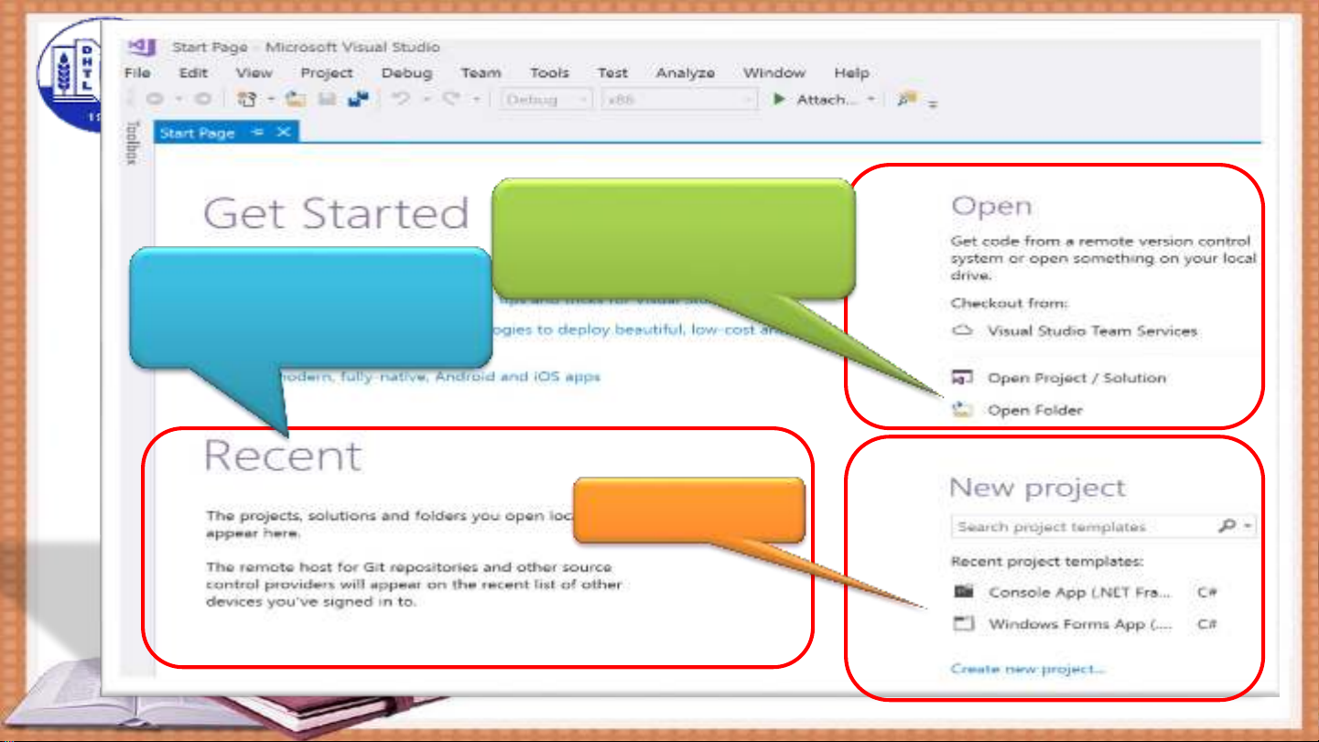Click the Recent project templates label
This screenshot has height=742, width=1319.
[1047, 561]
